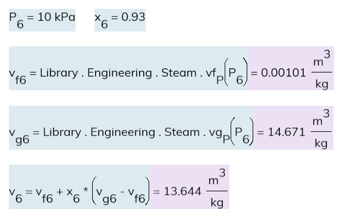The width and height of the screenshot is (359, 221).
Task: Click the P6 argument in vgP function
Action: [243, 131]
